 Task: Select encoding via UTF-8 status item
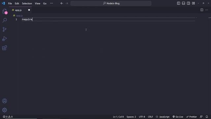[x=142, y=117]
